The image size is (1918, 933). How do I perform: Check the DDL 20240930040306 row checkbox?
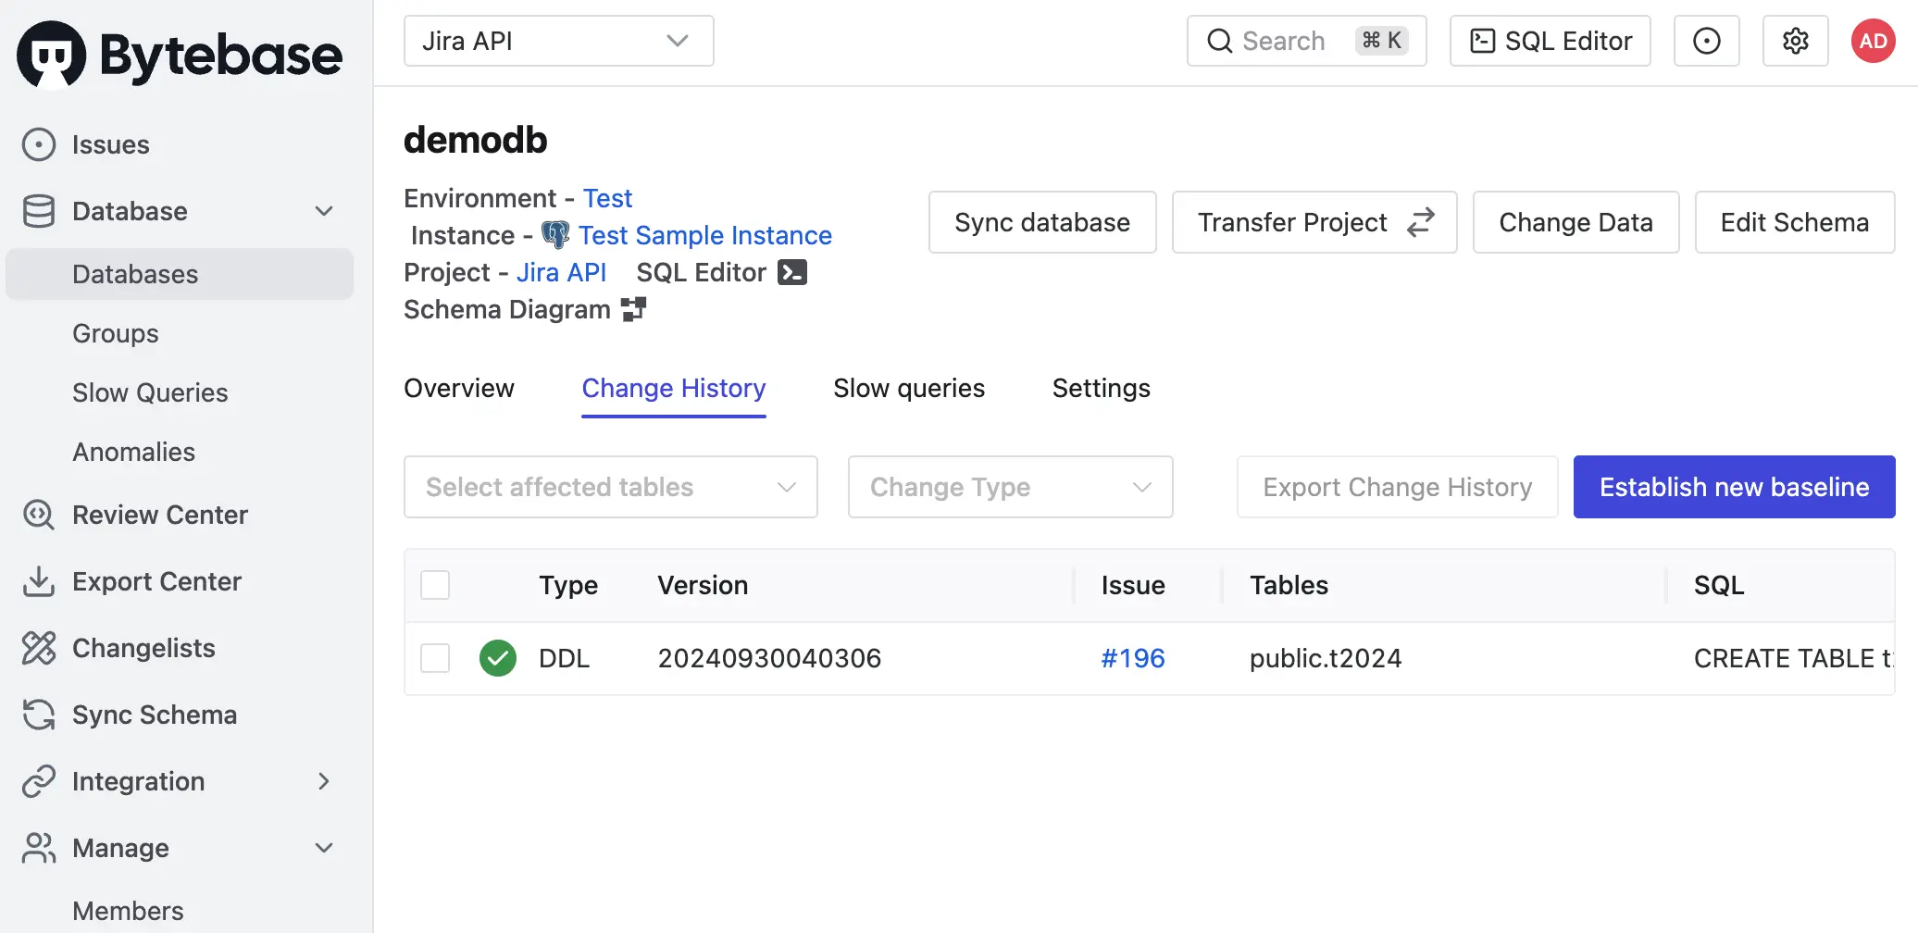435,658
